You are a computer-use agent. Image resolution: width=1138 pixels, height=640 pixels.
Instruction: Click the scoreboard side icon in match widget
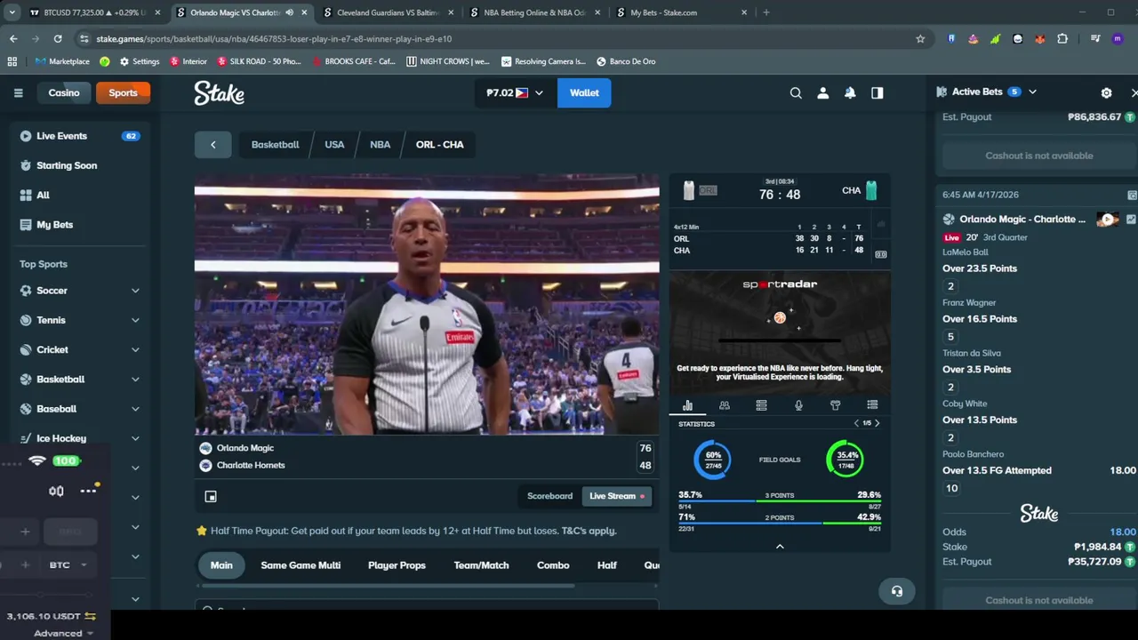(880, 254)
